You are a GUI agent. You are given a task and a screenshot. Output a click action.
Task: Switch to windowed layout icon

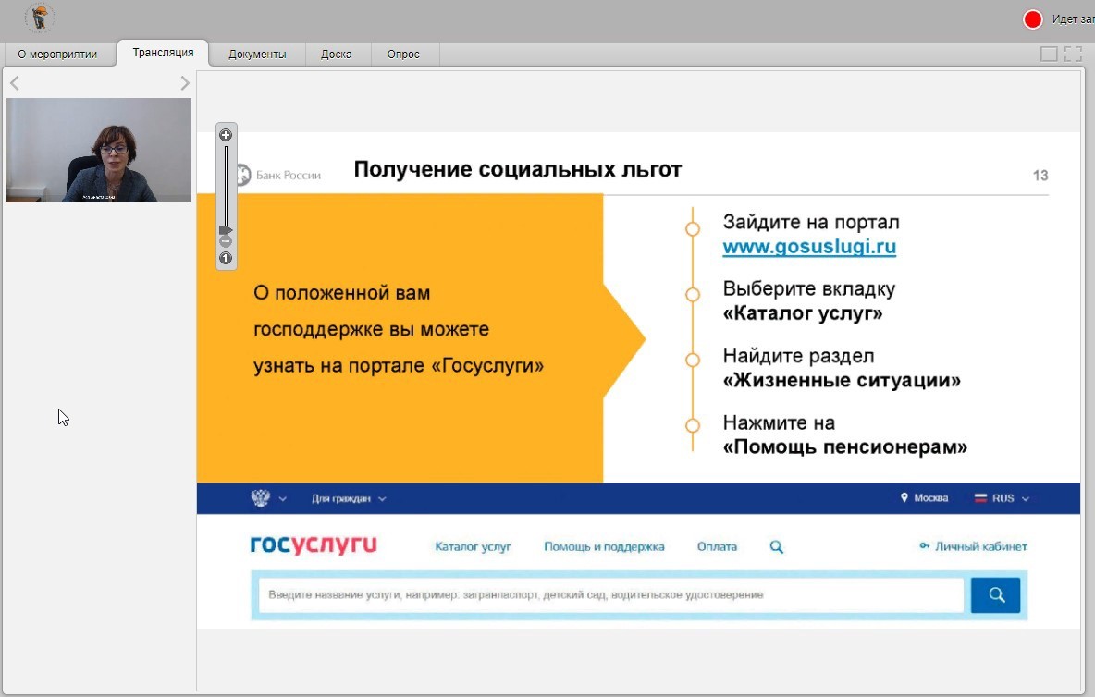pyautogui.click(x=1049, y=54)
